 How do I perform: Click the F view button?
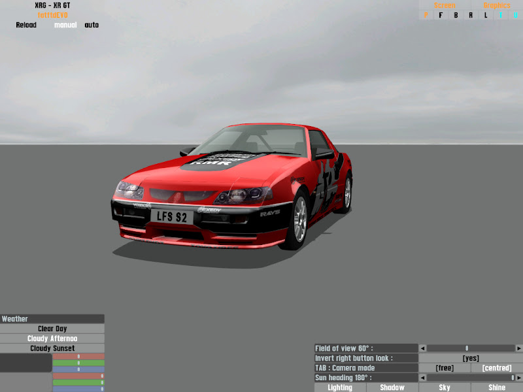pos(441,15)
